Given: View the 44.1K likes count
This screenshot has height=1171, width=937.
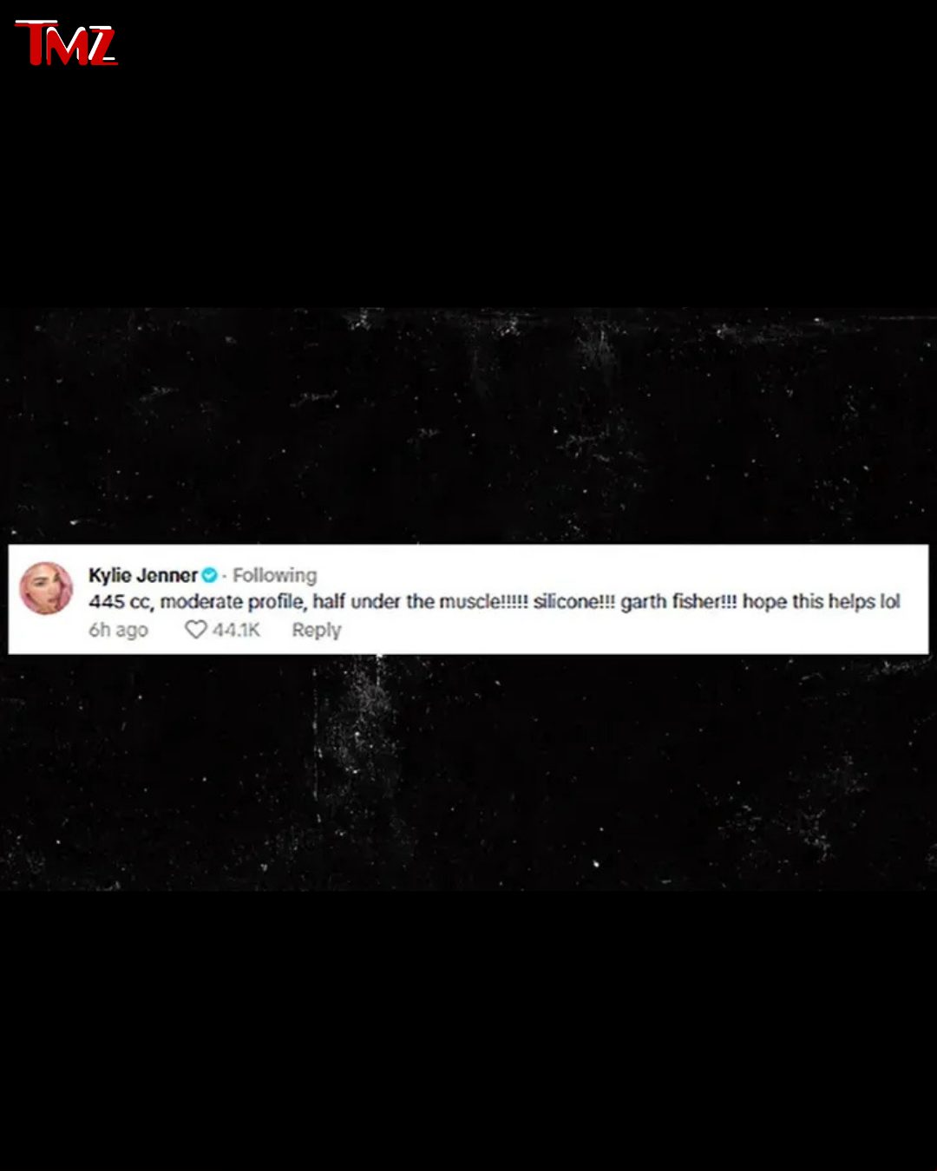Looking at the screenshot, I should pos(236,630).
